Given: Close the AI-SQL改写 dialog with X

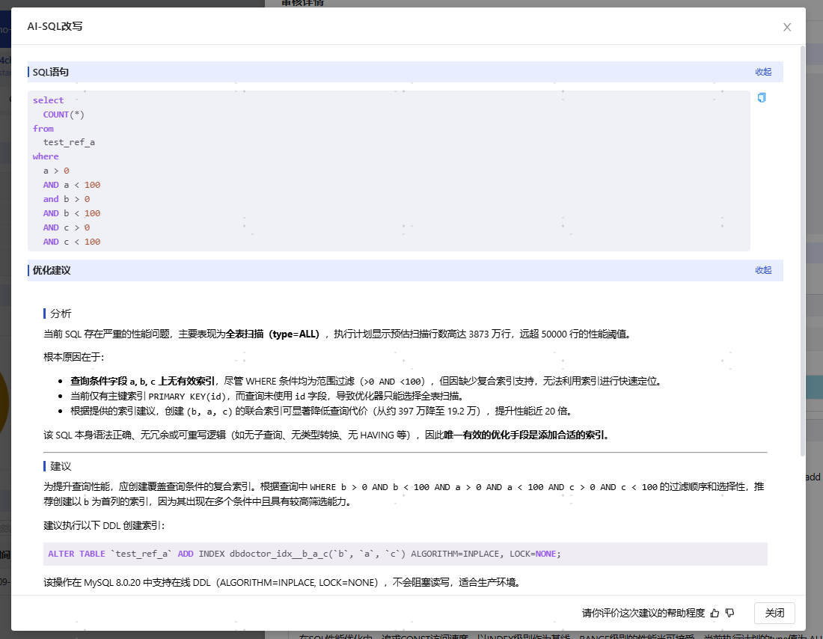Looking at the screenshot, I should click(786, 27).
